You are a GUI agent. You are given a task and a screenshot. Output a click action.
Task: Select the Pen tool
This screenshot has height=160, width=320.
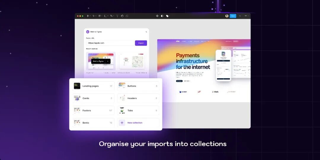[x=111, y=16]
